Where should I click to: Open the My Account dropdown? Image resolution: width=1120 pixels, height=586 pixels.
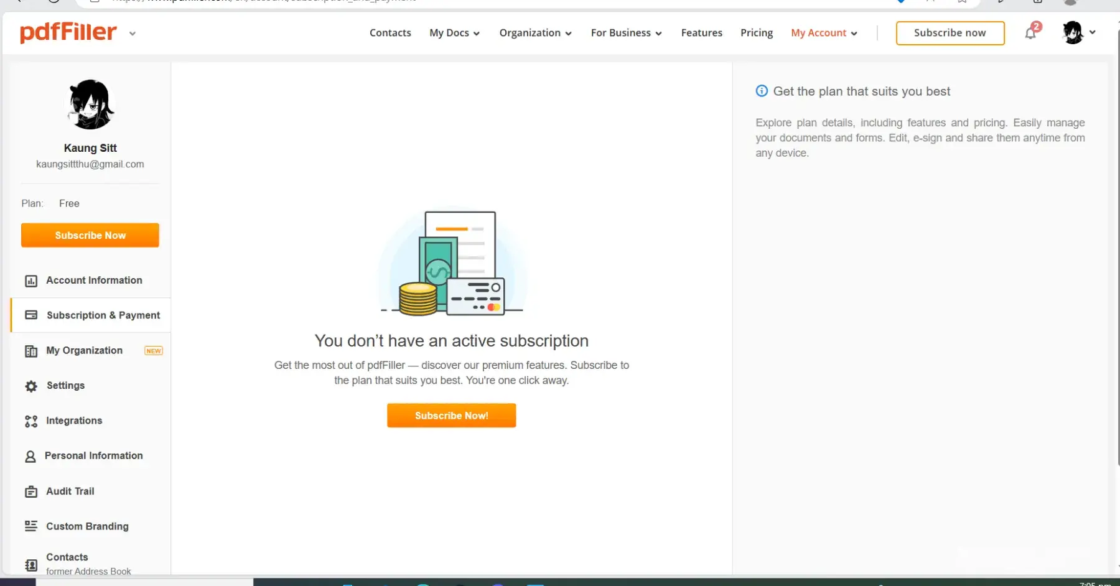pos(824,33)
